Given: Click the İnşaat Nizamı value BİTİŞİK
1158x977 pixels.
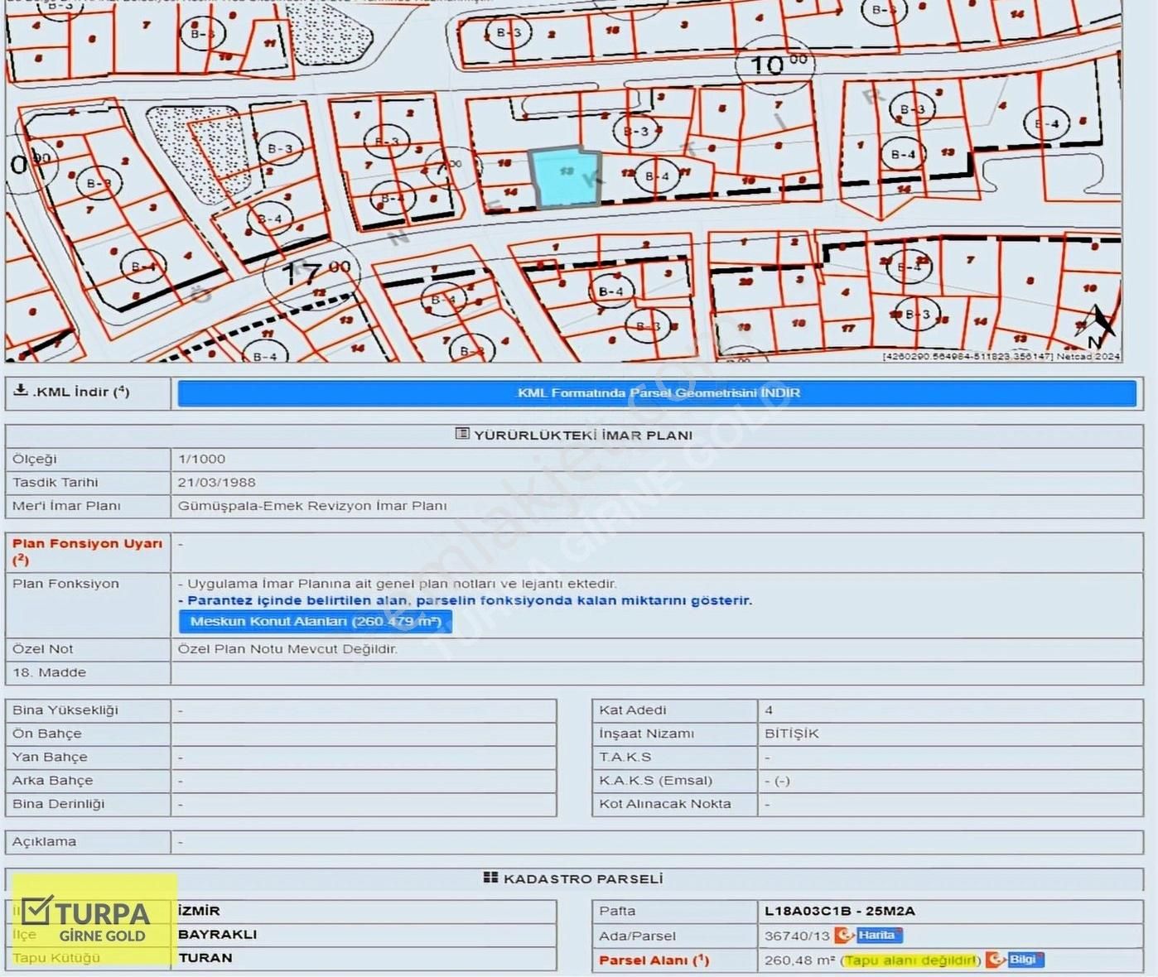Looking at the screenshot, I should (791, 734).
